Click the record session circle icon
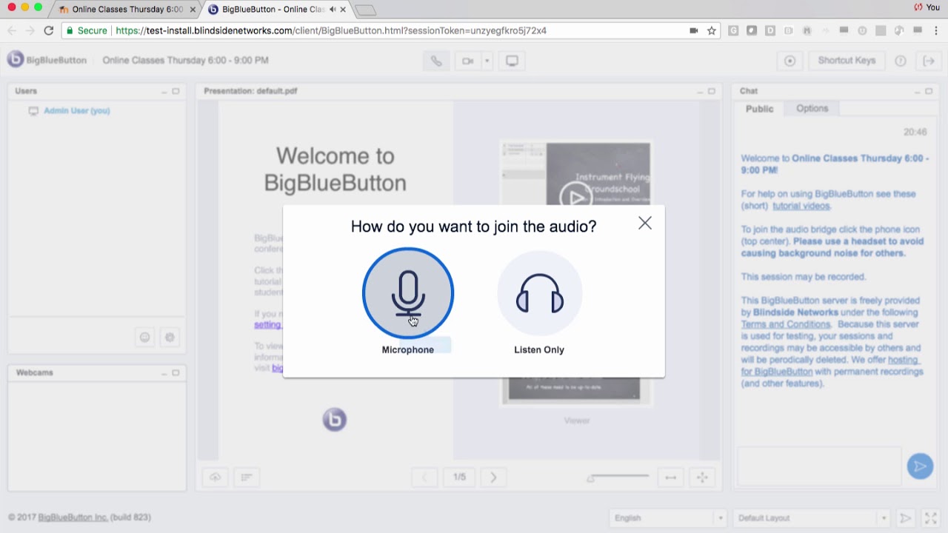The image size is (948, 533). pyautogui.click(x=790, y=61)
